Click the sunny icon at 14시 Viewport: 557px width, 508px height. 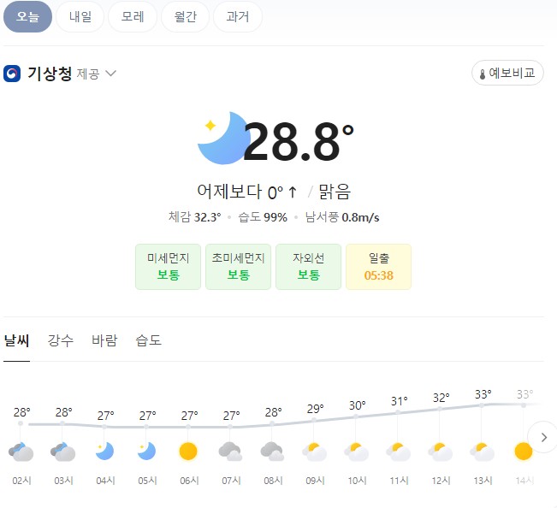[524, 452]
